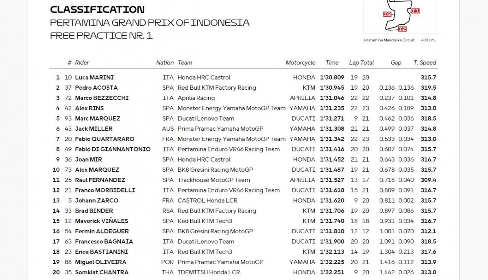
Task: Click the Gap column header
Action: 396,62
